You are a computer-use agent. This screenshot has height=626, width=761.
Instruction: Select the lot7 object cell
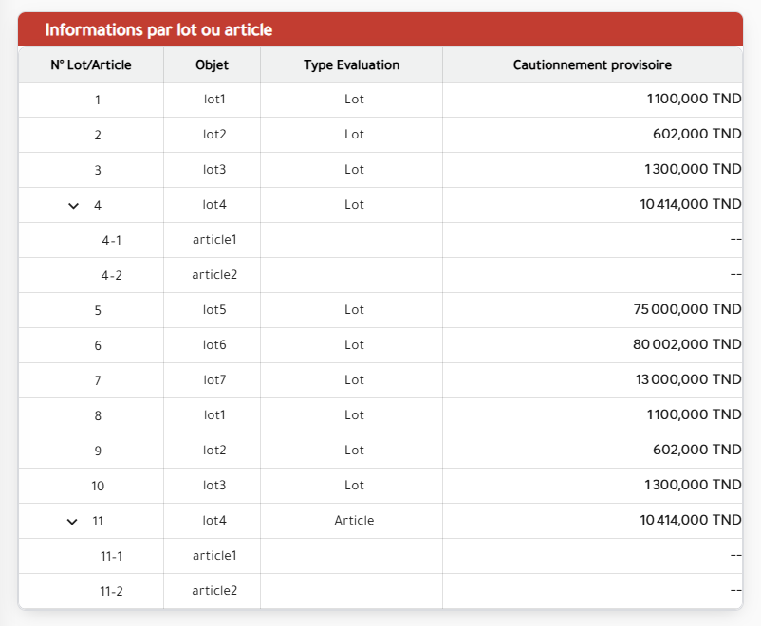[x=214, y=380]
